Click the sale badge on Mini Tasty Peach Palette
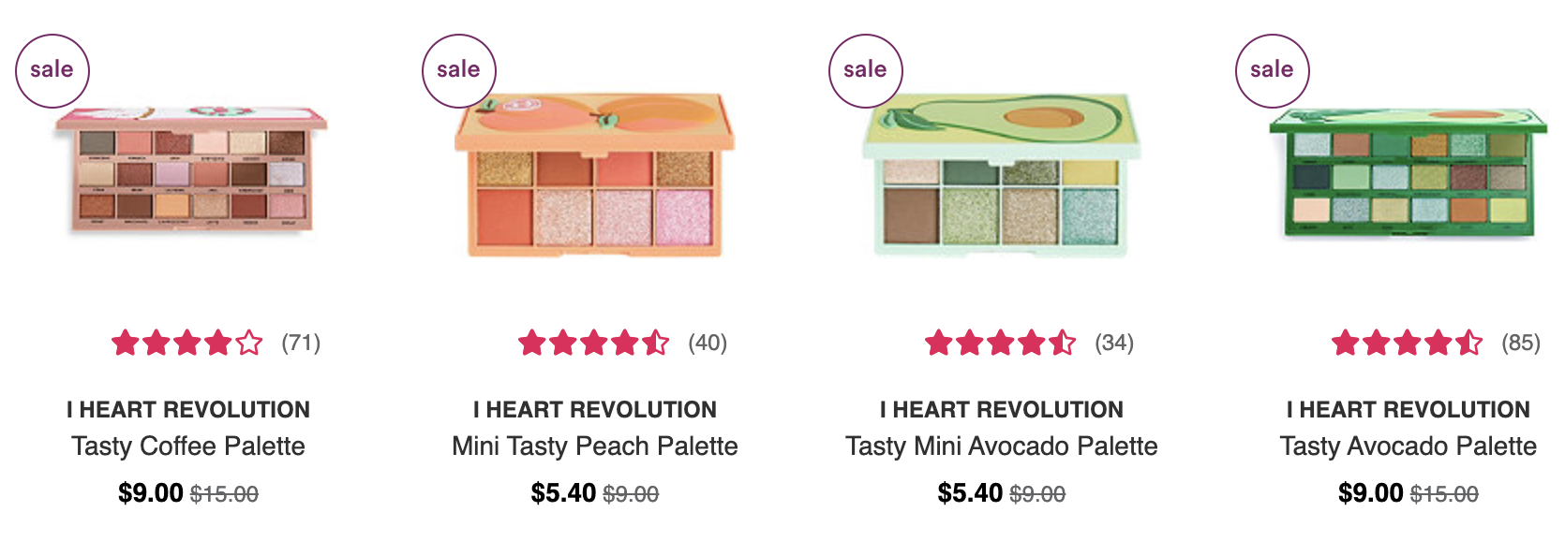 458,70
